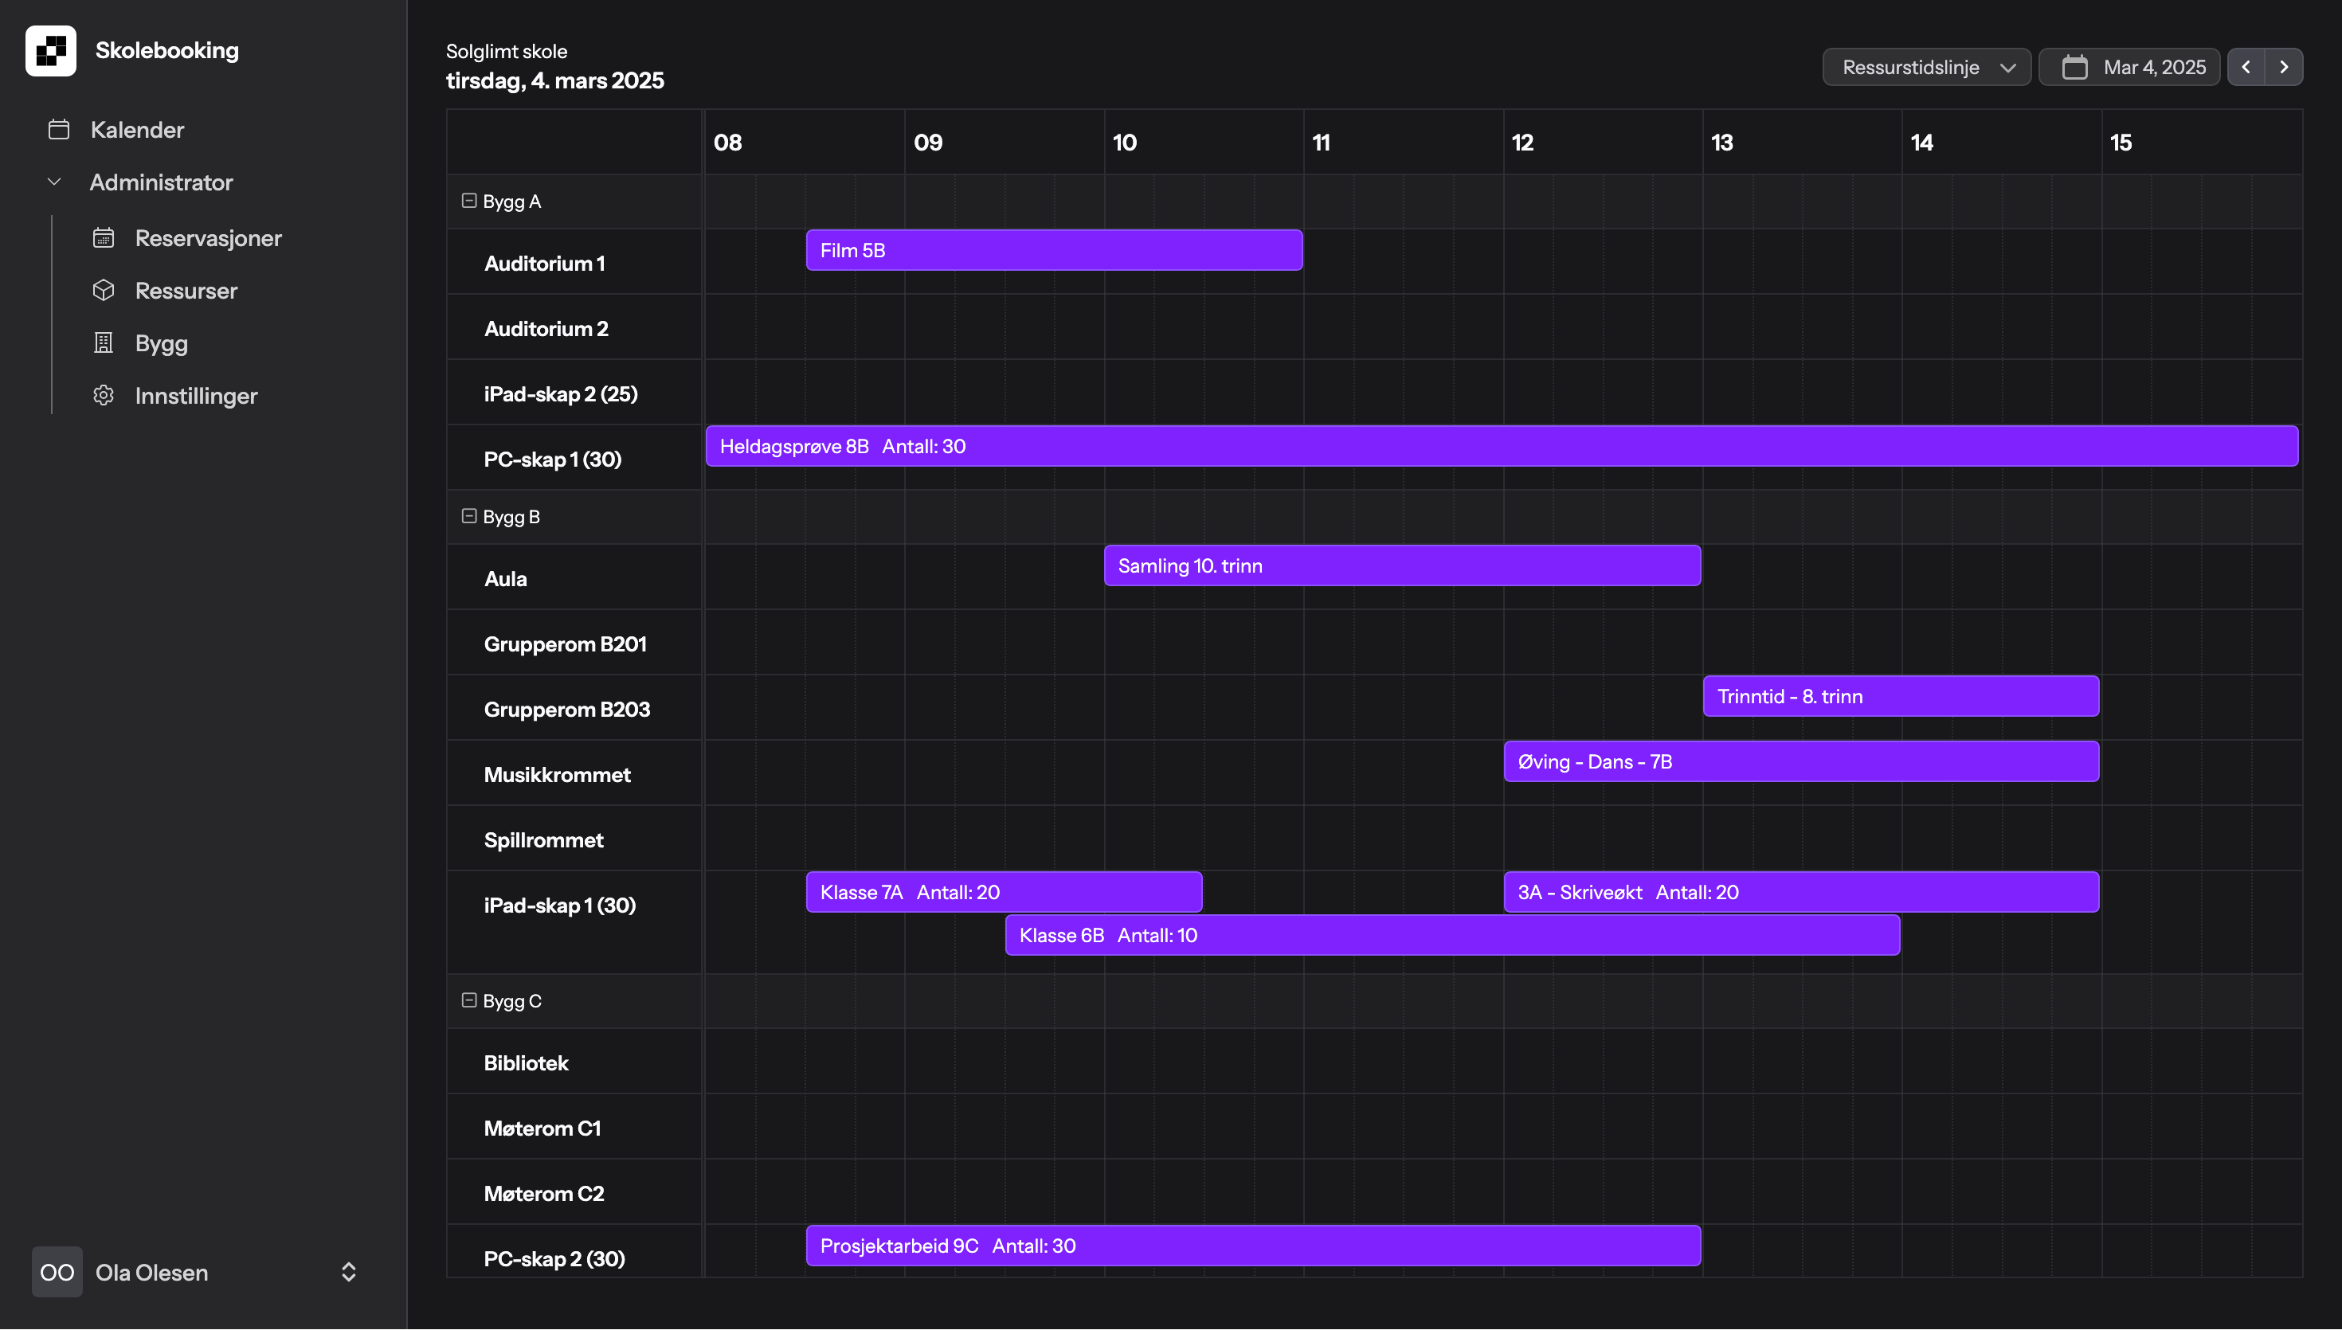Open Kalender from the sidebar
Viewport: 2342px width, 1330px height.
[x=137, y=130]
